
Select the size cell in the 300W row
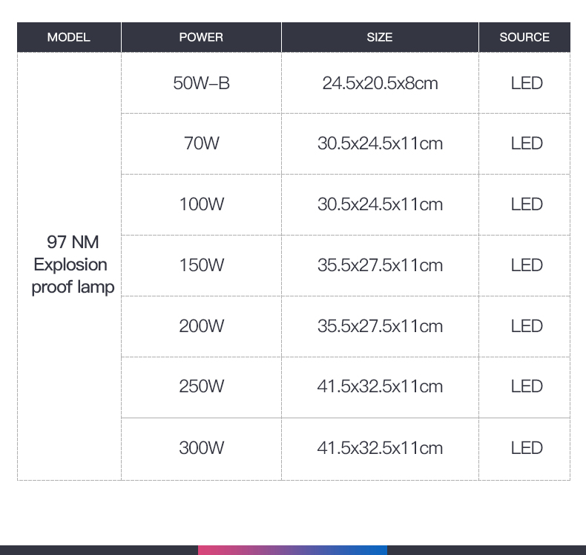(380, 448)
